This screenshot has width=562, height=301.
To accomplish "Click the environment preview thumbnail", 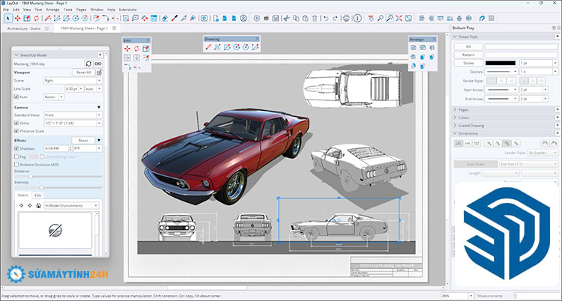I will coord(55,230).
